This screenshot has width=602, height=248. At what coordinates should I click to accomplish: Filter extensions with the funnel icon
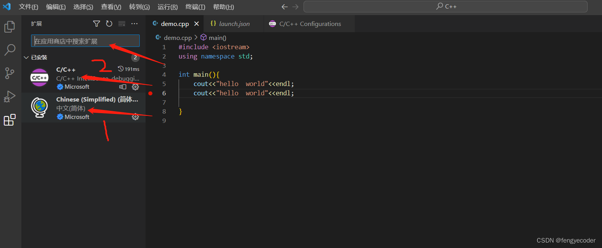pos(97,24)
